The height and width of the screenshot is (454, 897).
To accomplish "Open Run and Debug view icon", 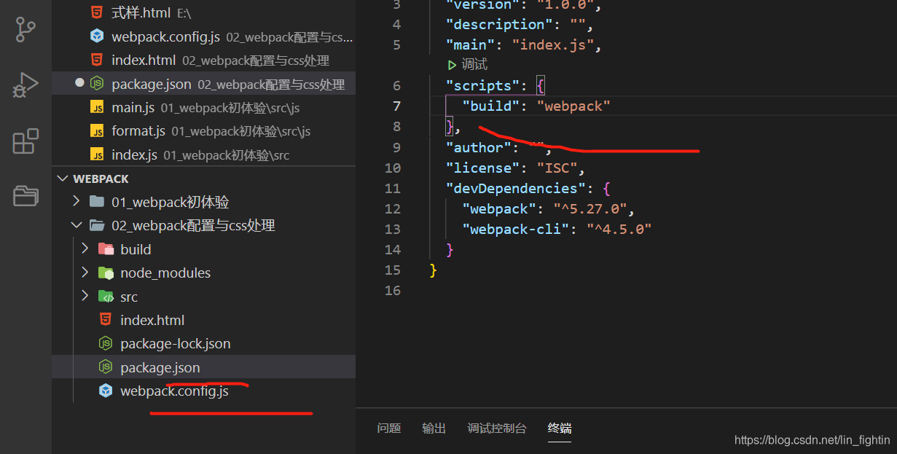I will coord(26,85).
